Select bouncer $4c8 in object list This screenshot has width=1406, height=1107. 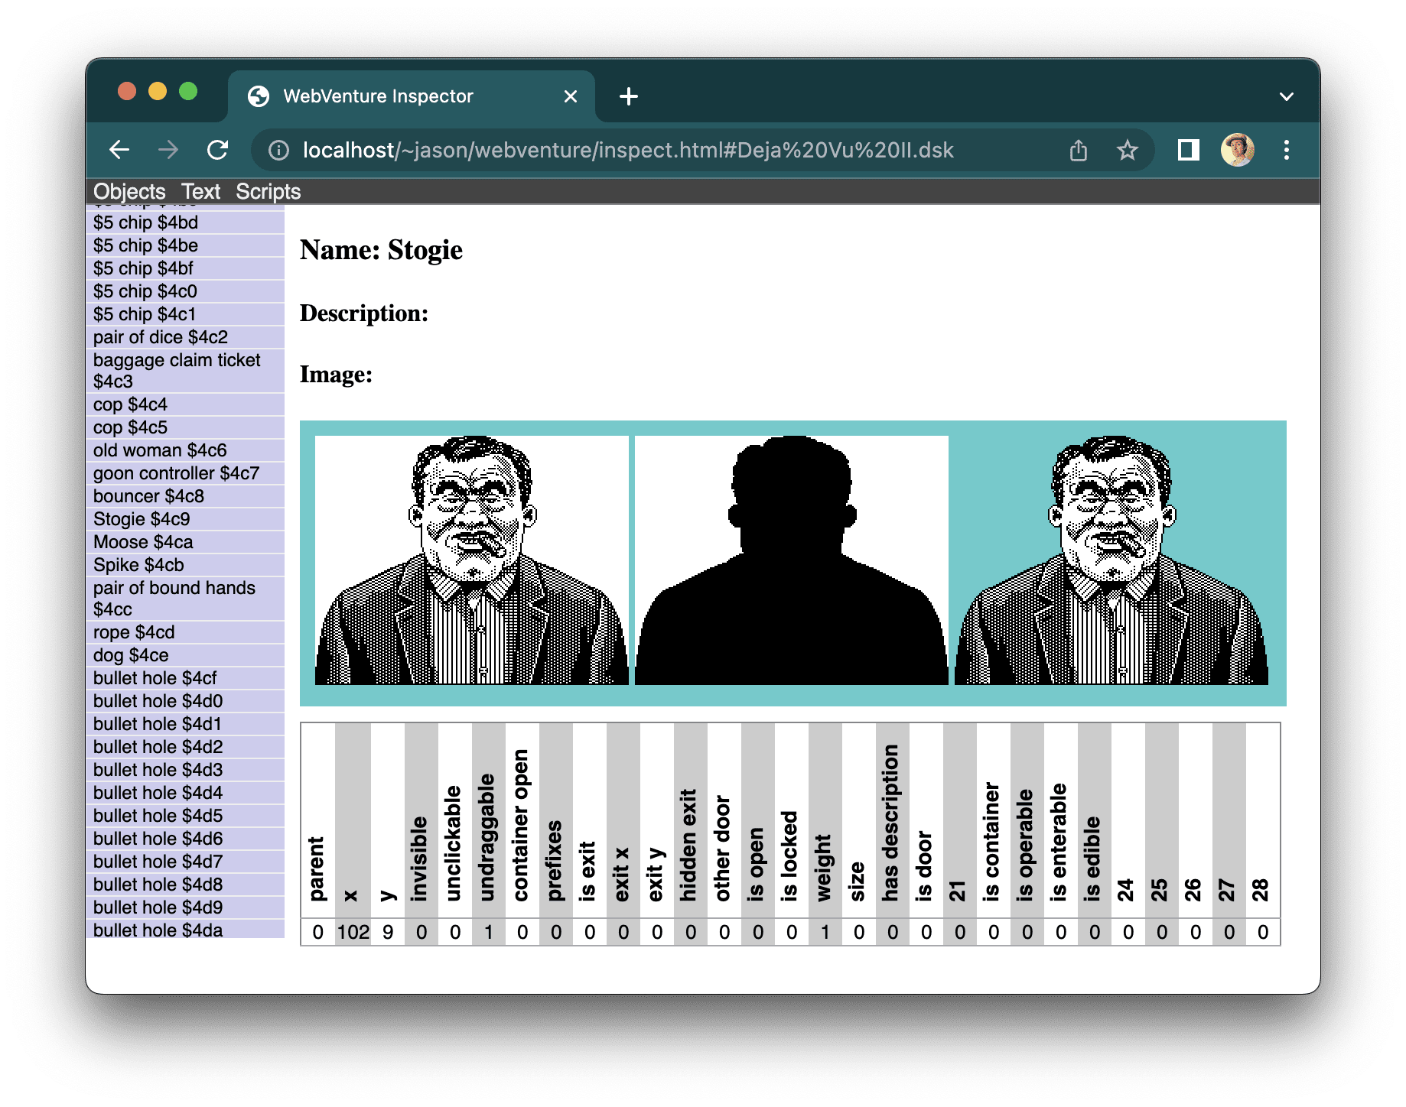pyautogui.click(x=185, y=496)
